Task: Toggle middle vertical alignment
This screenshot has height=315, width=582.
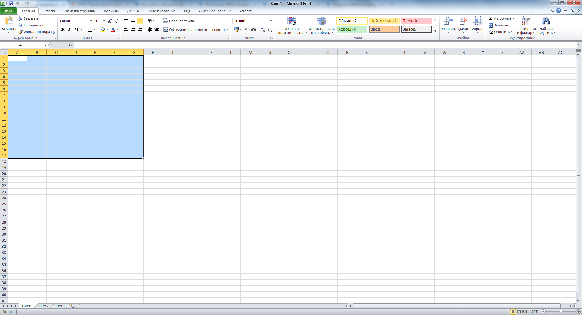Action: [x=133, y=21]
